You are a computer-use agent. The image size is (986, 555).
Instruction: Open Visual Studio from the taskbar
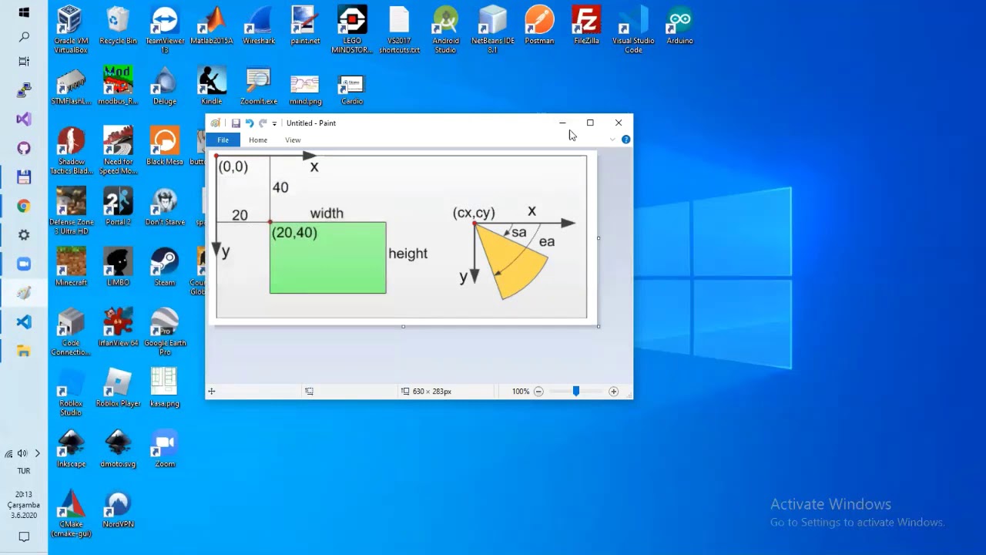pyautogui.click(x=24, y=119)
